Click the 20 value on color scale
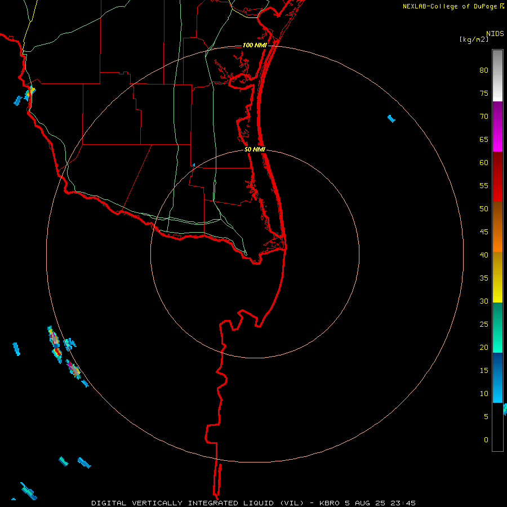Screen dimensions: 507x507 click(484, 347)
